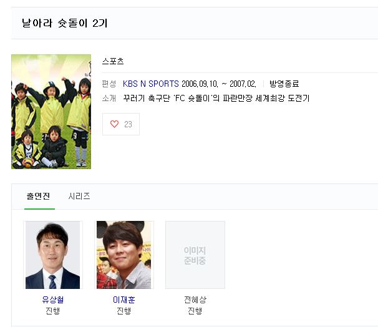
Task: Switch to the 시리즈 tab
Action: click(79, 196)
